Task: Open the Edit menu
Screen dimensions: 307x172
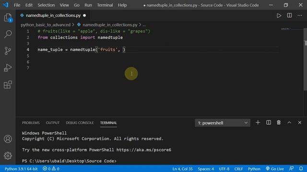Action: point(29,5)
